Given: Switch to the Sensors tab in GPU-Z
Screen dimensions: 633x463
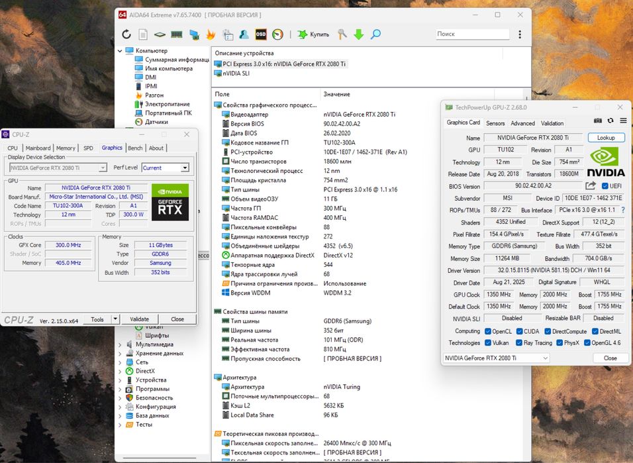Looking at the screenshot, I should point(495,123).
